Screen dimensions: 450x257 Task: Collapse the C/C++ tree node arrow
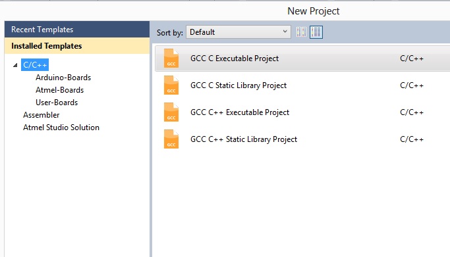[x=15, y=65]
